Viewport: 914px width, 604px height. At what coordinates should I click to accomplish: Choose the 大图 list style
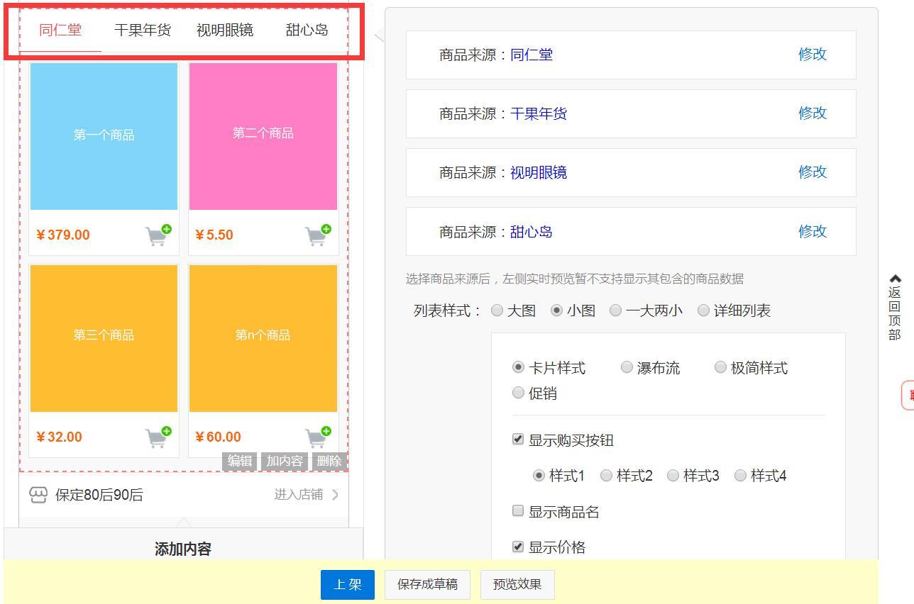[x=497, y=310]
